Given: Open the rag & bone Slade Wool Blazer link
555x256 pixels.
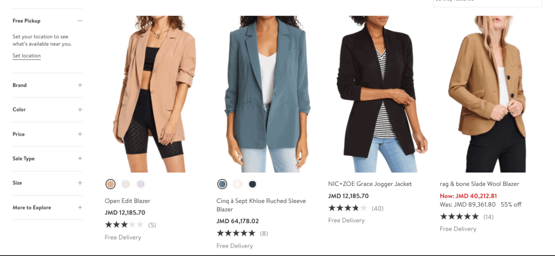Looking at the screenshot, I should coord(479,184).
